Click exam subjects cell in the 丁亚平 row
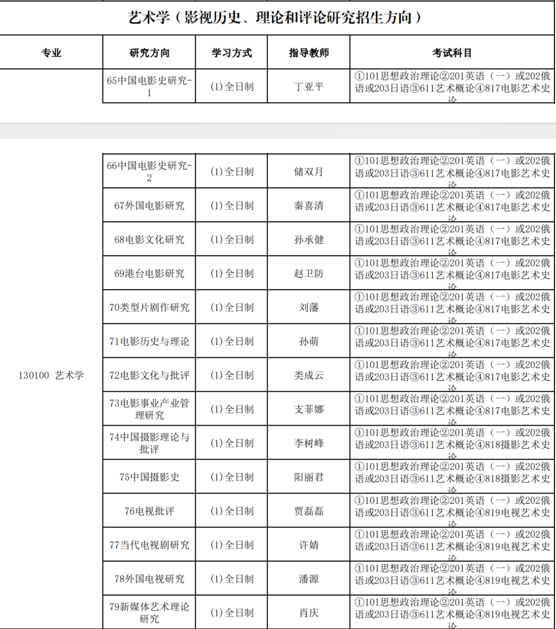556x629 pixels. coord(452,86)
